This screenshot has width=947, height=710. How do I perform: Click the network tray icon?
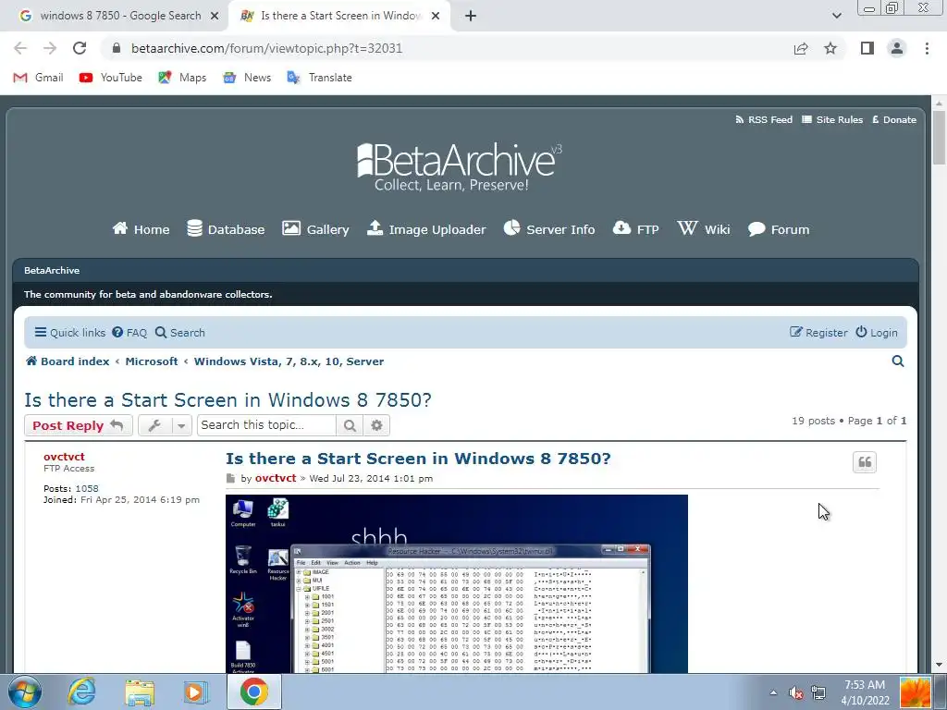(x=818, y=692)
